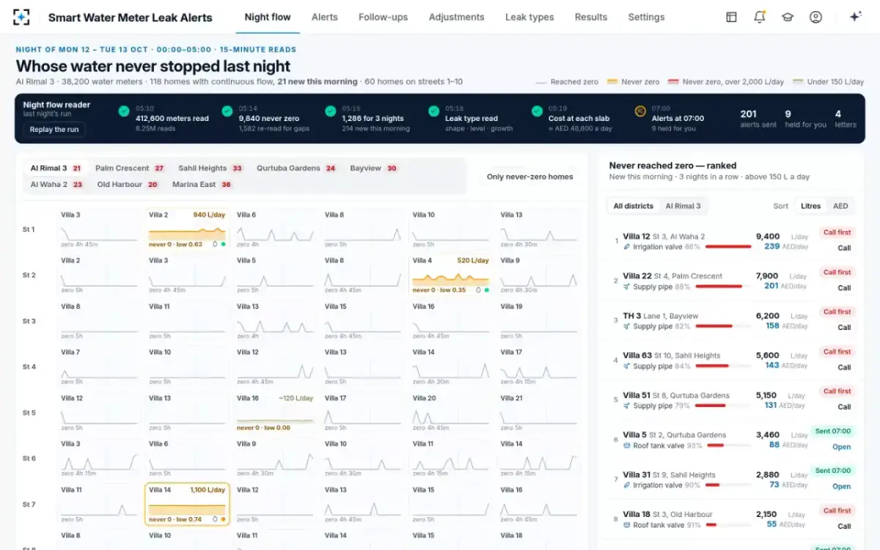
Task: Click check icon beside 9,840 never zero
Action: pos(227,111)
